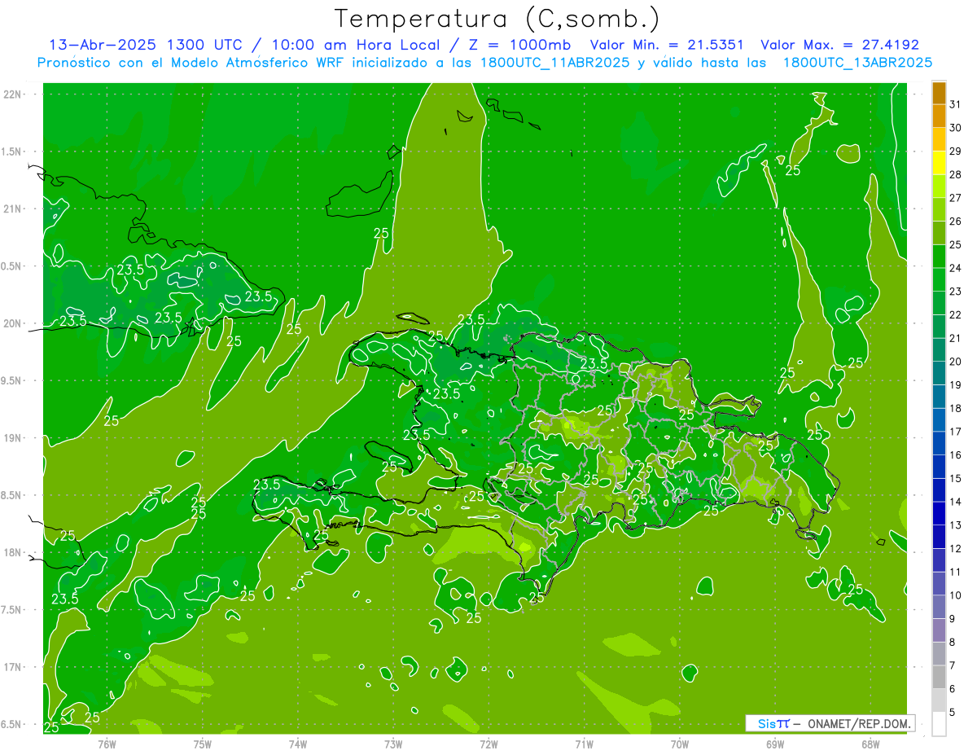Click the color scale label "18"
This screenshot has height=755, width=977.
(x=957, y=408)
